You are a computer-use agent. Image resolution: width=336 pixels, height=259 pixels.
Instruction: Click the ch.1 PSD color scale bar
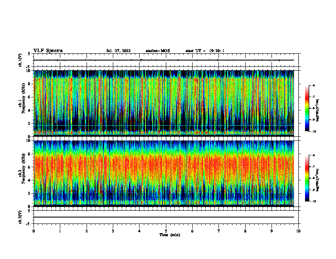coord(307,108)
